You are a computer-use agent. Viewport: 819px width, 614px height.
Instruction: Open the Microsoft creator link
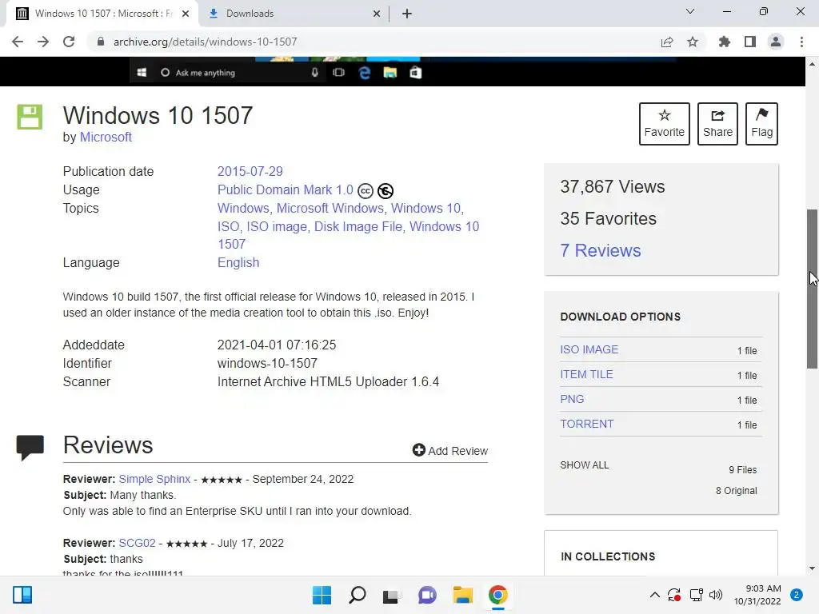point(106,138)
